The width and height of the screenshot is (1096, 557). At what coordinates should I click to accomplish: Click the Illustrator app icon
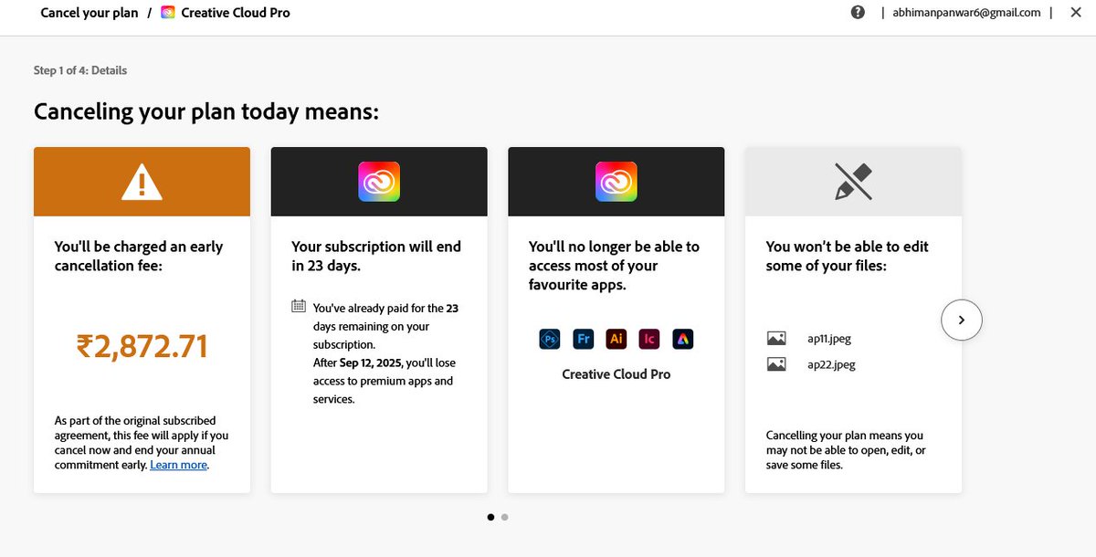pyautogui.click(x=616, y=339)
